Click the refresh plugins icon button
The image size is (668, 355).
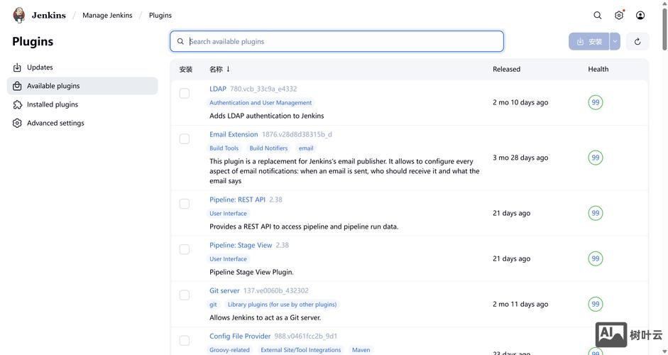tap(637, 41)
